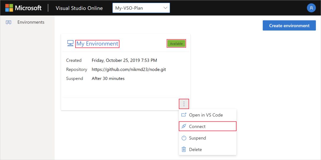Click the Open in VS Code icon
This screenshot has width=321, height=160.
click(184, 115)
